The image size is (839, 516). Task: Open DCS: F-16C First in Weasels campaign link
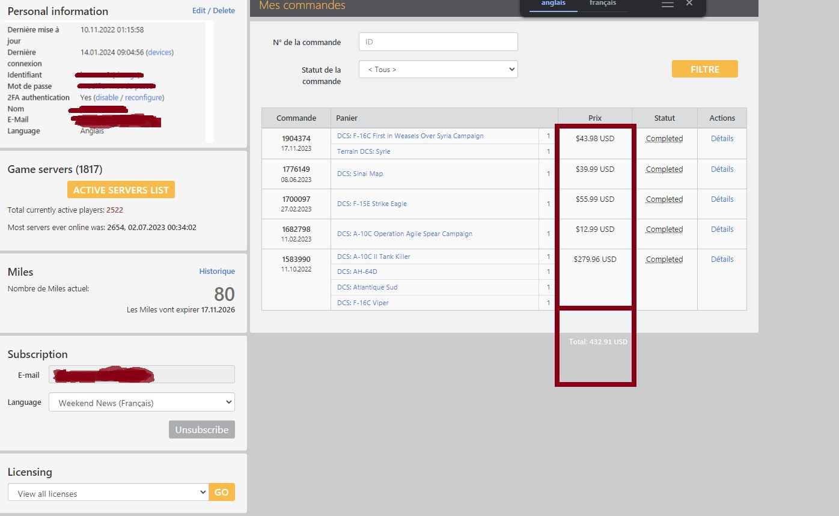pyautogui.click(x=410, y=136)
